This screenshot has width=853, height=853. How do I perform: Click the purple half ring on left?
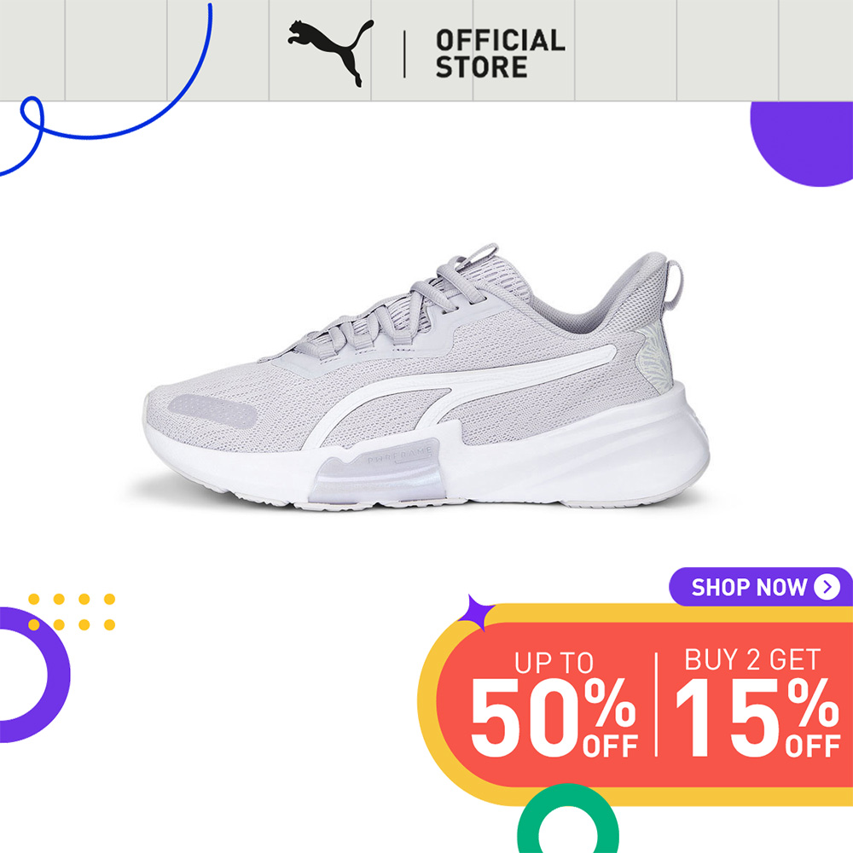pos(34,675)
